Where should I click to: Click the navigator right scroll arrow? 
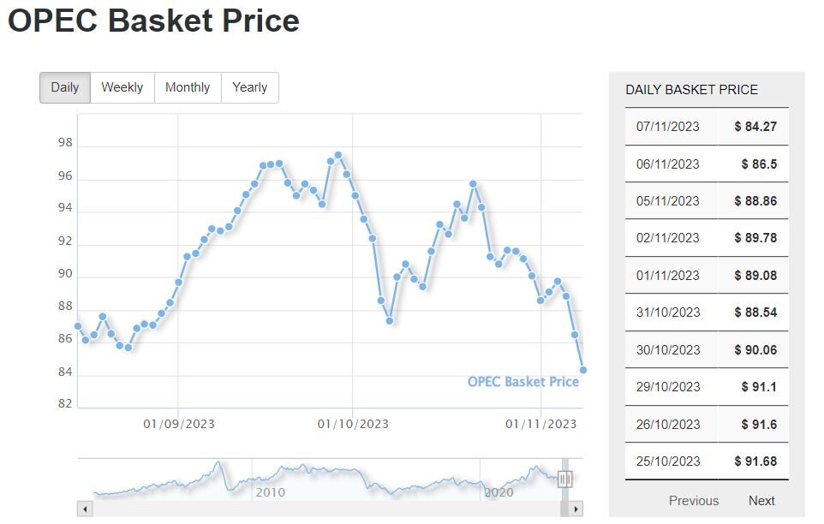pyautogui.click(x=576, y=509)
